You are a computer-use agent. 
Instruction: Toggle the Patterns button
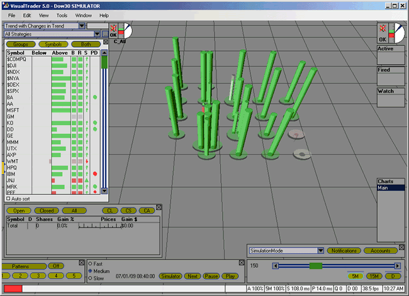tap(24, 266)
